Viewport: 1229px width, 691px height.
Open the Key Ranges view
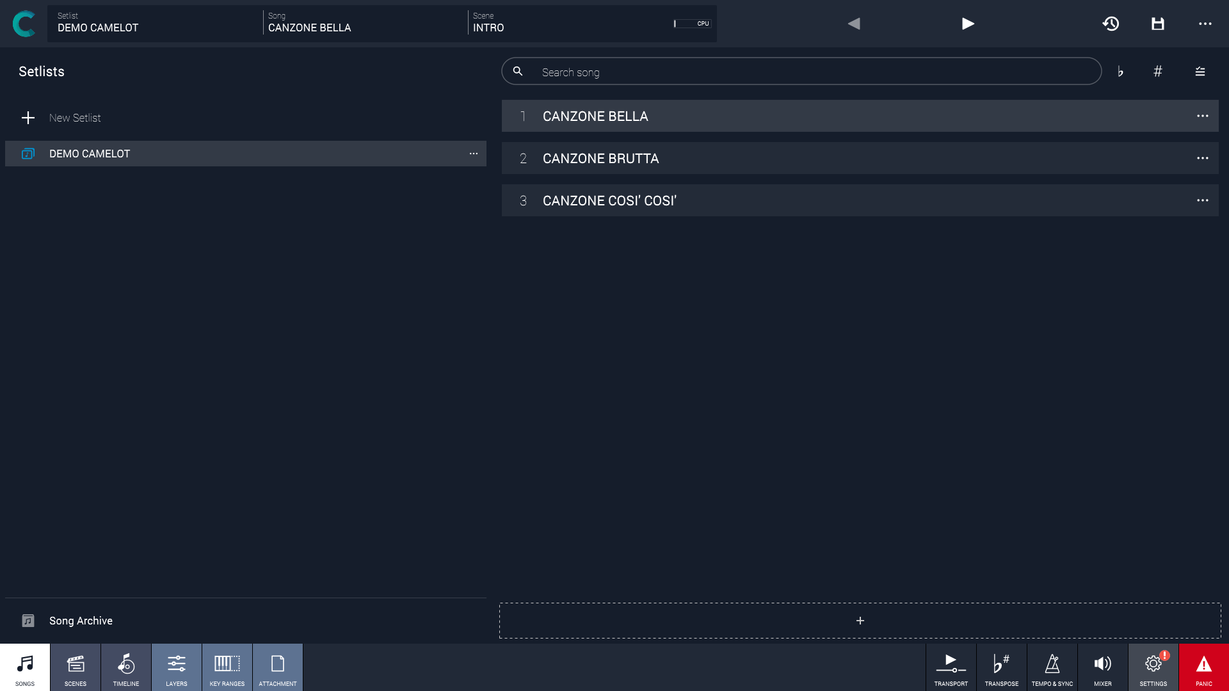pos(227,667)
